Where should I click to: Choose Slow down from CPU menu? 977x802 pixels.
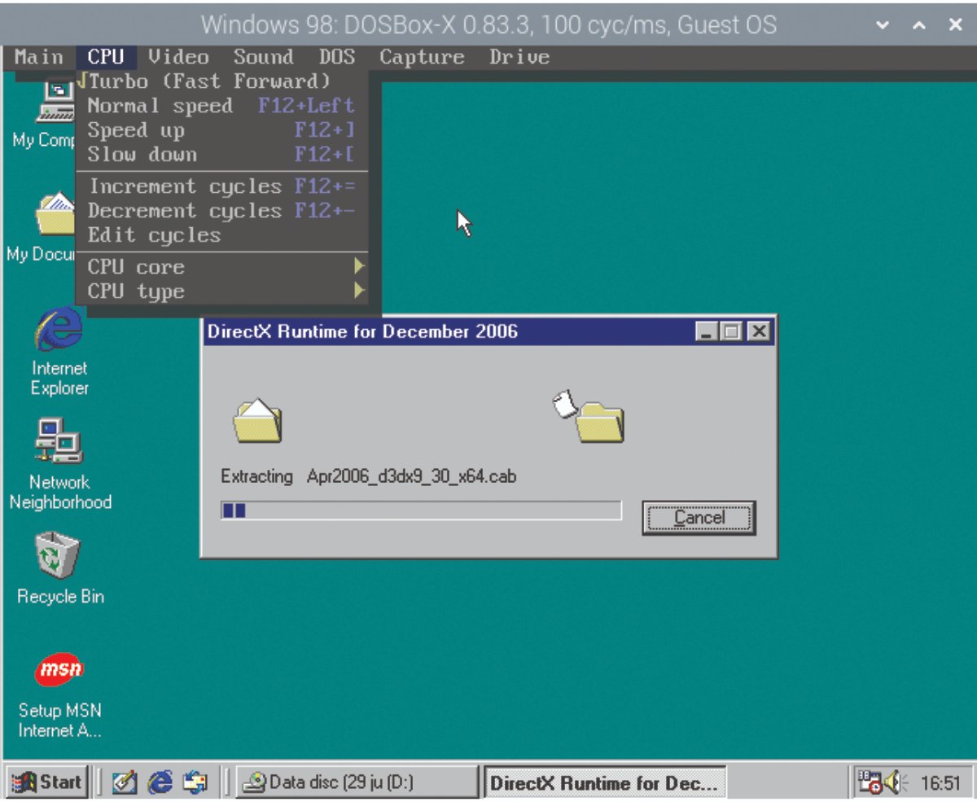221,155
